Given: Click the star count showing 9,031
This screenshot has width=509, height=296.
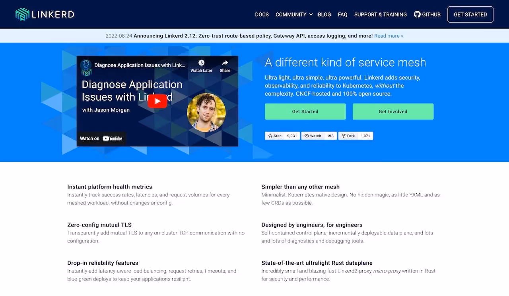Looking at the screenshot, I should click(292, 136).
